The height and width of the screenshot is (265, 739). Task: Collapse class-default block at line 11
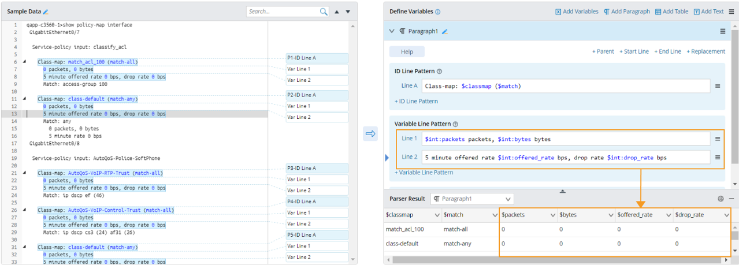[x=24, y=99]
